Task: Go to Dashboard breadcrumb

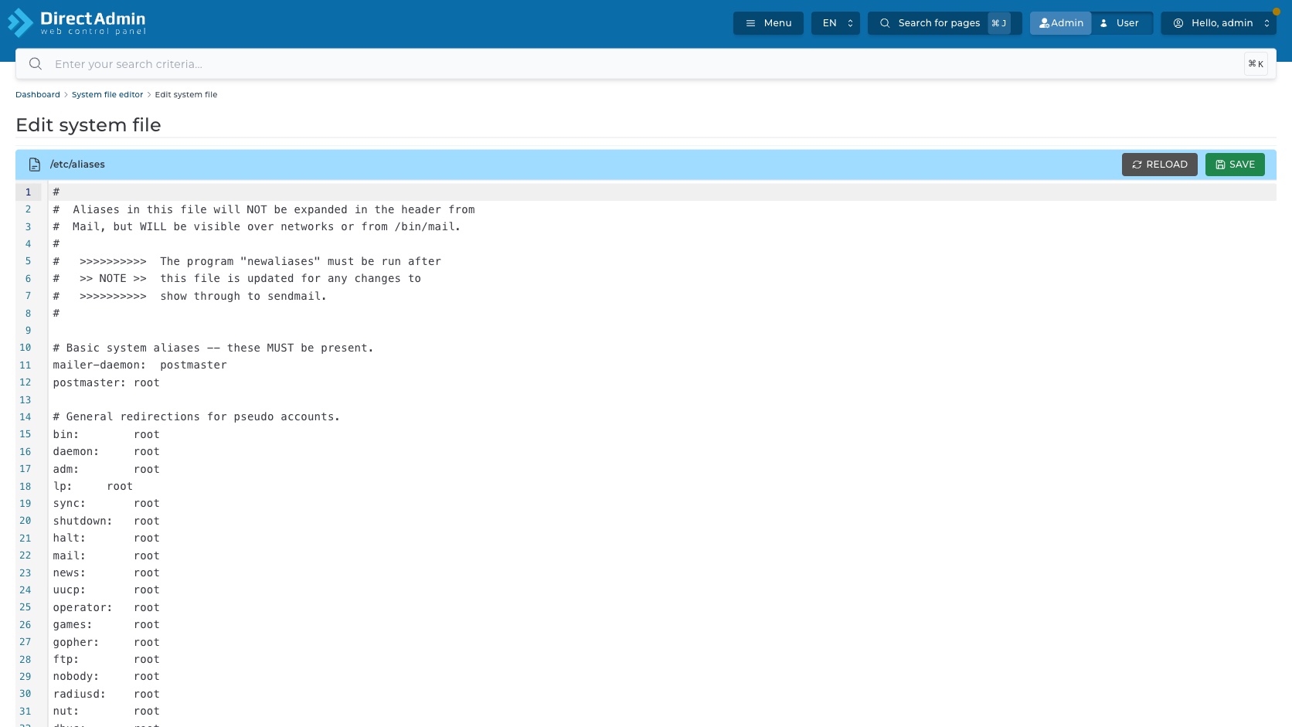Action: pos(38,94)
